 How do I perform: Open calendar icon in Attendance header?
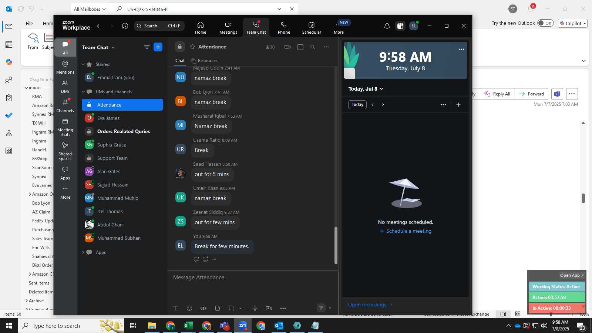click(x=300, y=47)
